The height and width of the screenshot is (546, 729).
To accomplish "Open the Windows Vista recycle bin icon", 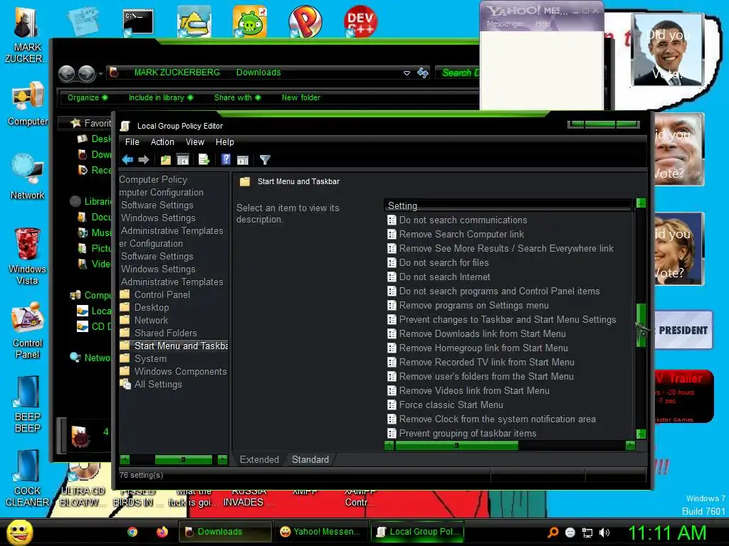I will click(x=28, y=257).
